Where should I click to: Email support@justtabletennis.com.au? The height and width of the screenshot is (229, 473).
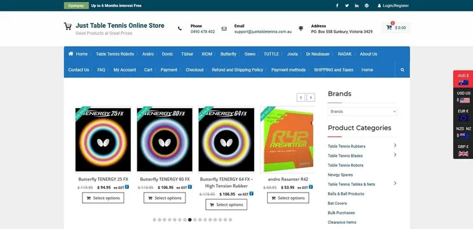coord(263,32)
